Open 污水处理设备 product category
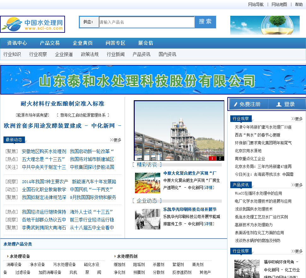The height and width of the screenshot is (278, 306). coord(64,264)
